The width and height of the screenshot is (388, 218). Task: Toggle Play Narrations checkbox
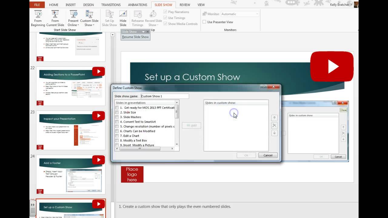(165, 12)
